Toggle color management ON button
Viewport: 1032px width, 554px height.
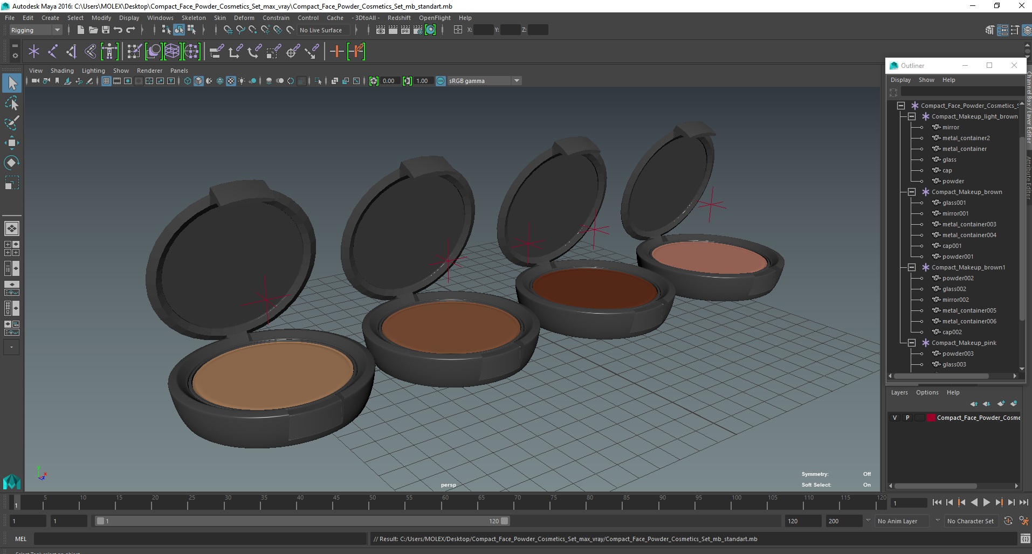pos(441,81)
